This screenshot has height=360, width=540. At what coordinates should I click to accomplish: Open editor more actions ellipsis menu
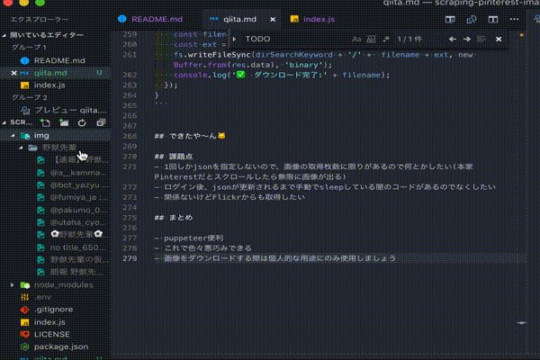[x=514, y=20]
